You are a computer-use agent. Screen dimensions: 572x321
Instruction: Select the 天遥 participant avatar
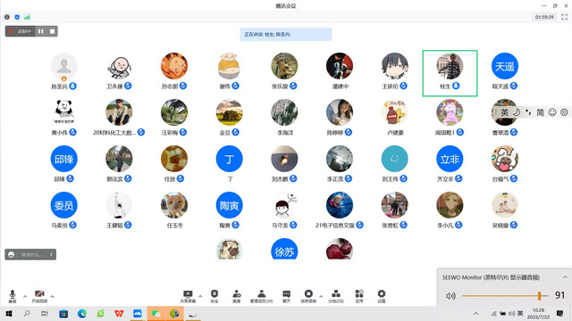click(504, 66)
